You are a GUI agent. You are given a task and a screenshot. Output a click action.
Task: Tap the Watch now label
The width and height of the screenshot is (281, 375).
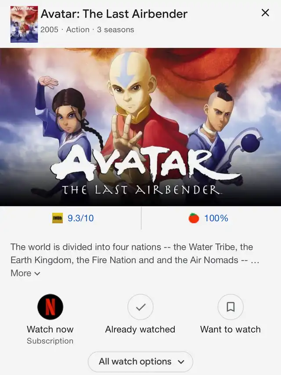coord(50,329)
